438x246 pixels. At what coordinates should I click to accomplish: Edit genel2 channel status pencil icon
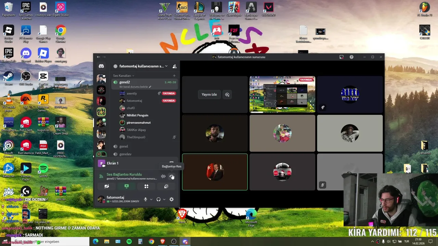[x=150, y=87]
